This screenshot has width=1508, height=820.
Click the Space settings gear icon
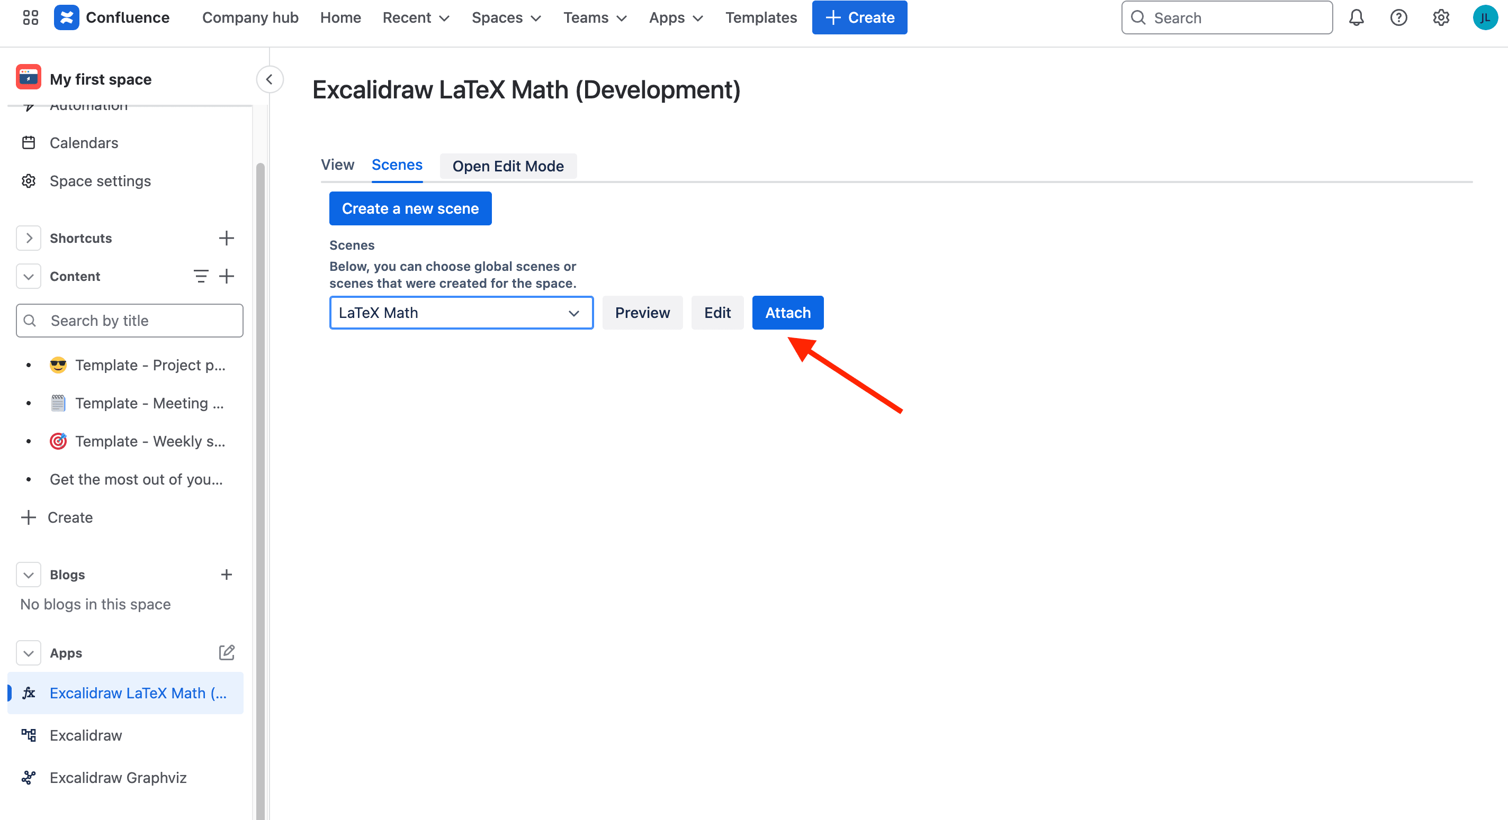[x=29, y=181]
